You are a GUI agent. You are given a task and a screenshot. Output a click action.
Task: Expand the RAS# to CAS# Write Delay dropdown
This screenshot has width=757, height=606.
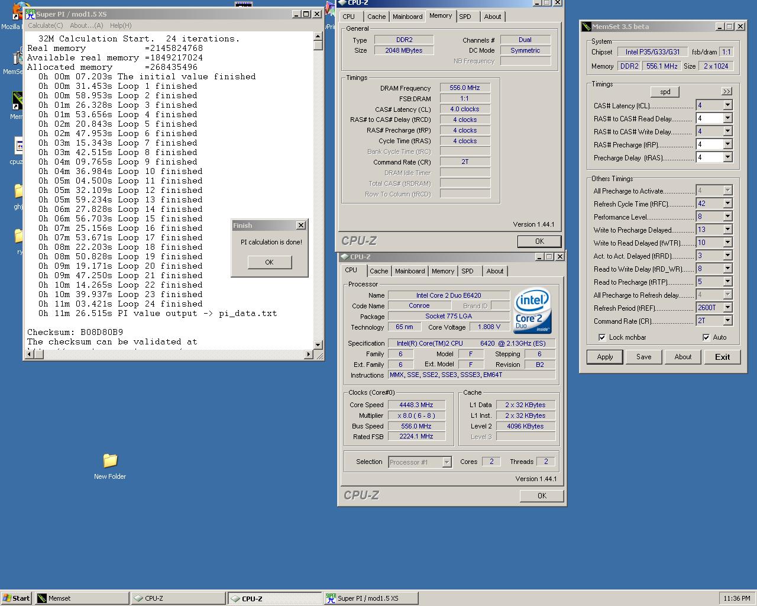[x=727, y=131]
